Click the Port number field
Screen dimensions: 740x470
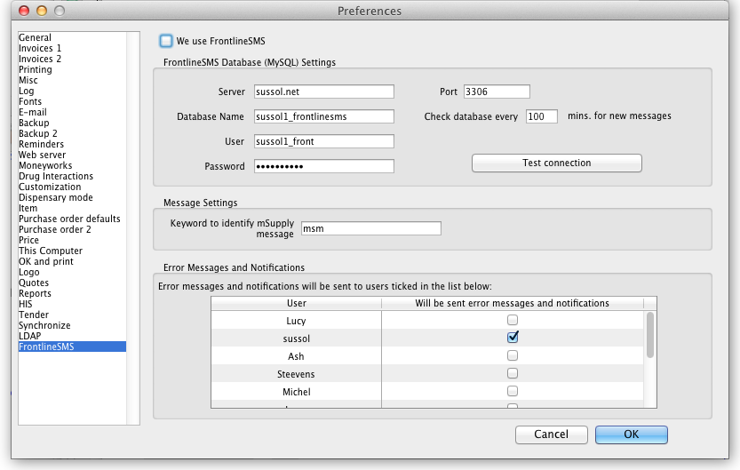(496, 92)
